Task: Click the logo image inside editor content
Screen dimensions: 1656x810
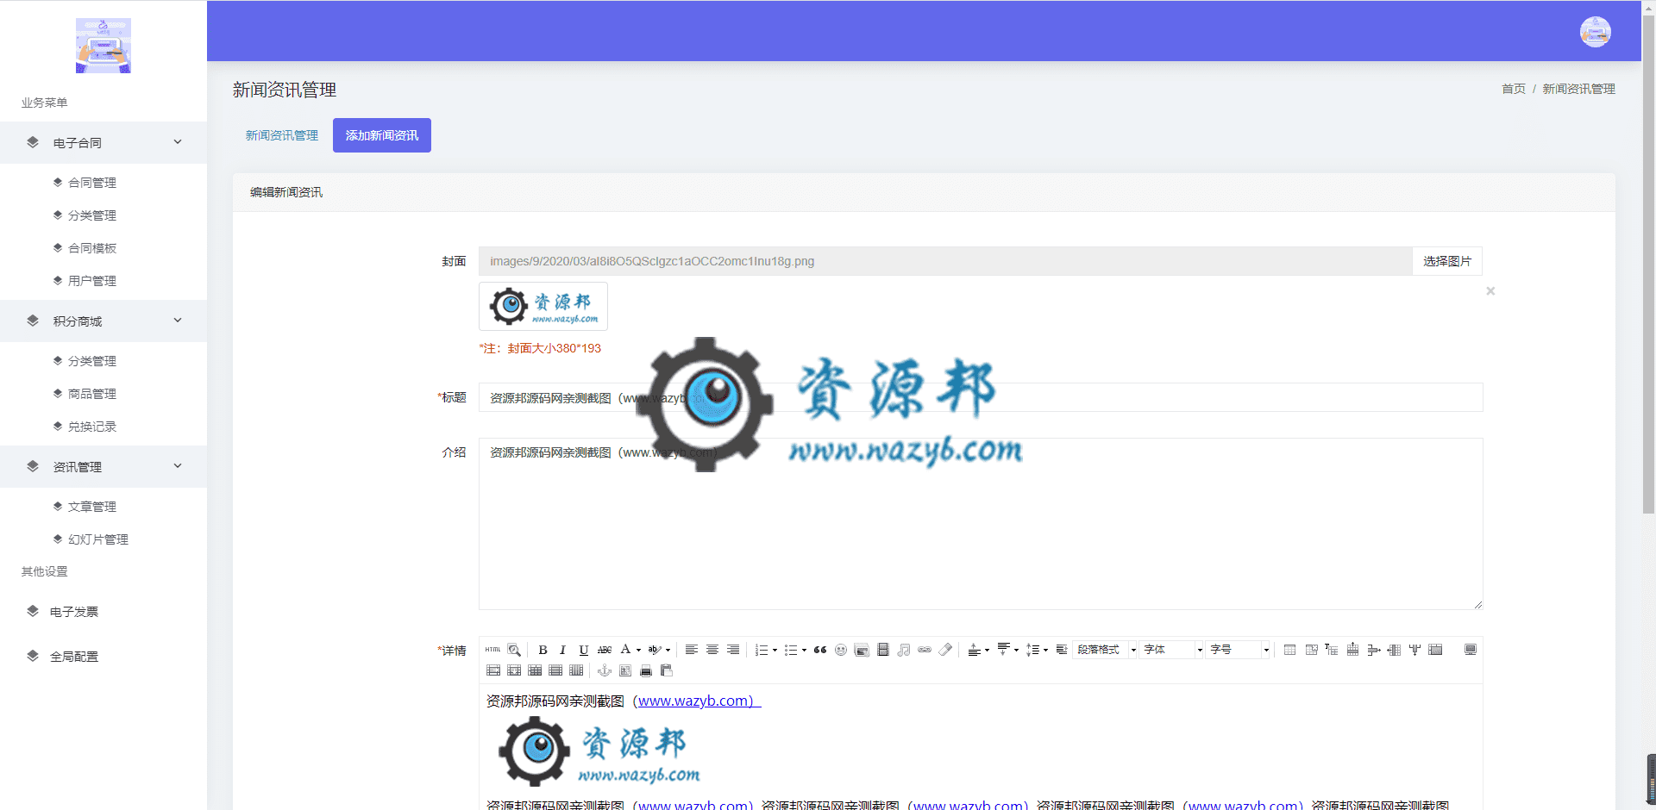Action: click(599, 751)
